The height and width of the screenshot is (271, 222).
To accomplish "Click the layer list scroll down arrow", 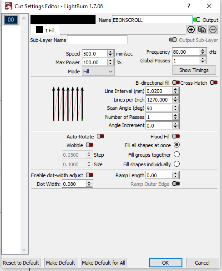I will (24, 250).
